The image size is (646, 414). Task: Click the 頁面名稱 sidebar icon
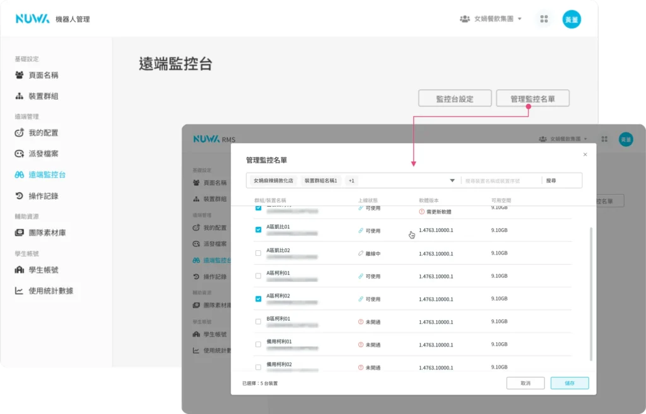(x=20, y=75)
